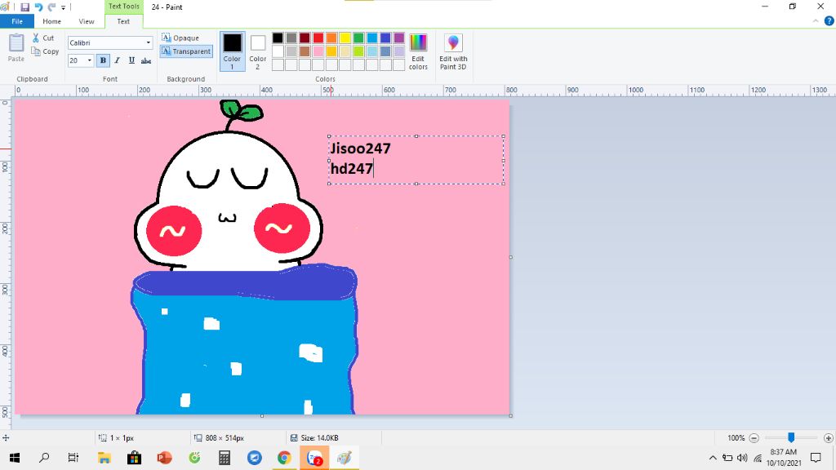Undo the last action
This screenshot has height=470, width=836.
pyautogui.click(x=38, y=7)
